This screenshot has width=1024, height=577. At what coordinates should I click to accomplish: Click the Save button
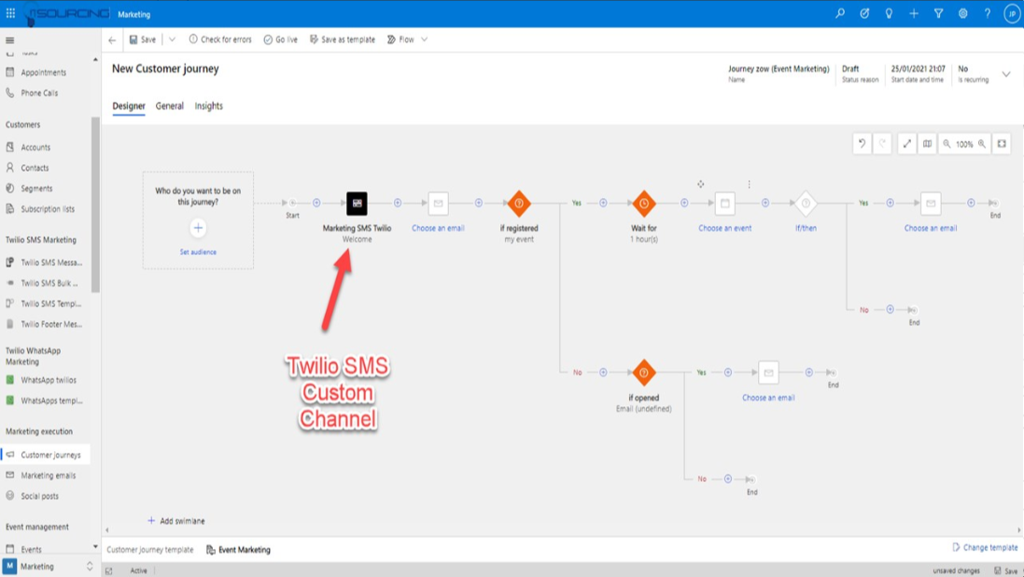[x=143, y=40]
